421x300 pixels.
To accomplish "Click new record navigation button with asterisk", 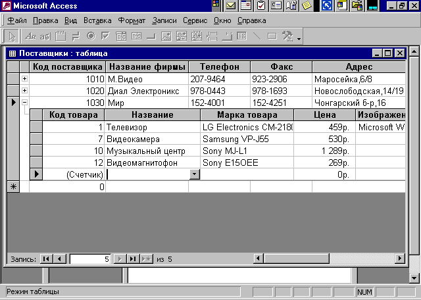I will (x=147, y=259).
